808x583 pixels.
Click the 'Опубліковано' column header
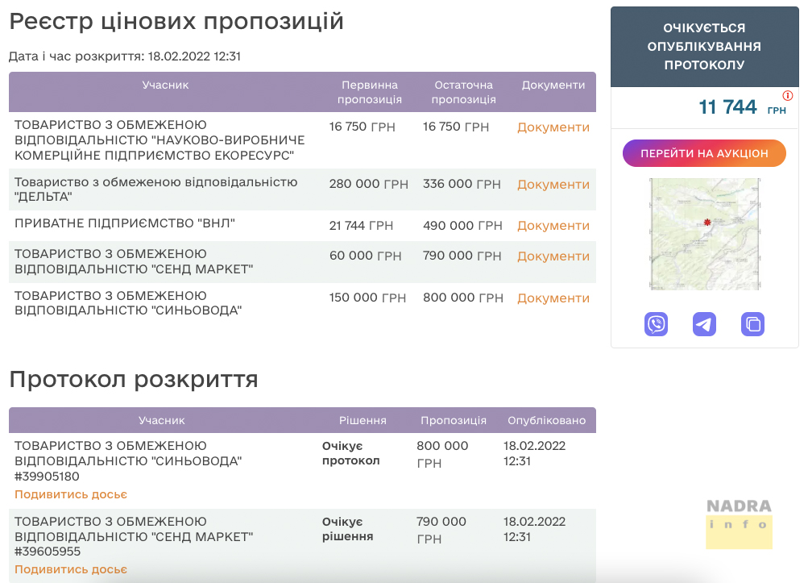(547, 420)
